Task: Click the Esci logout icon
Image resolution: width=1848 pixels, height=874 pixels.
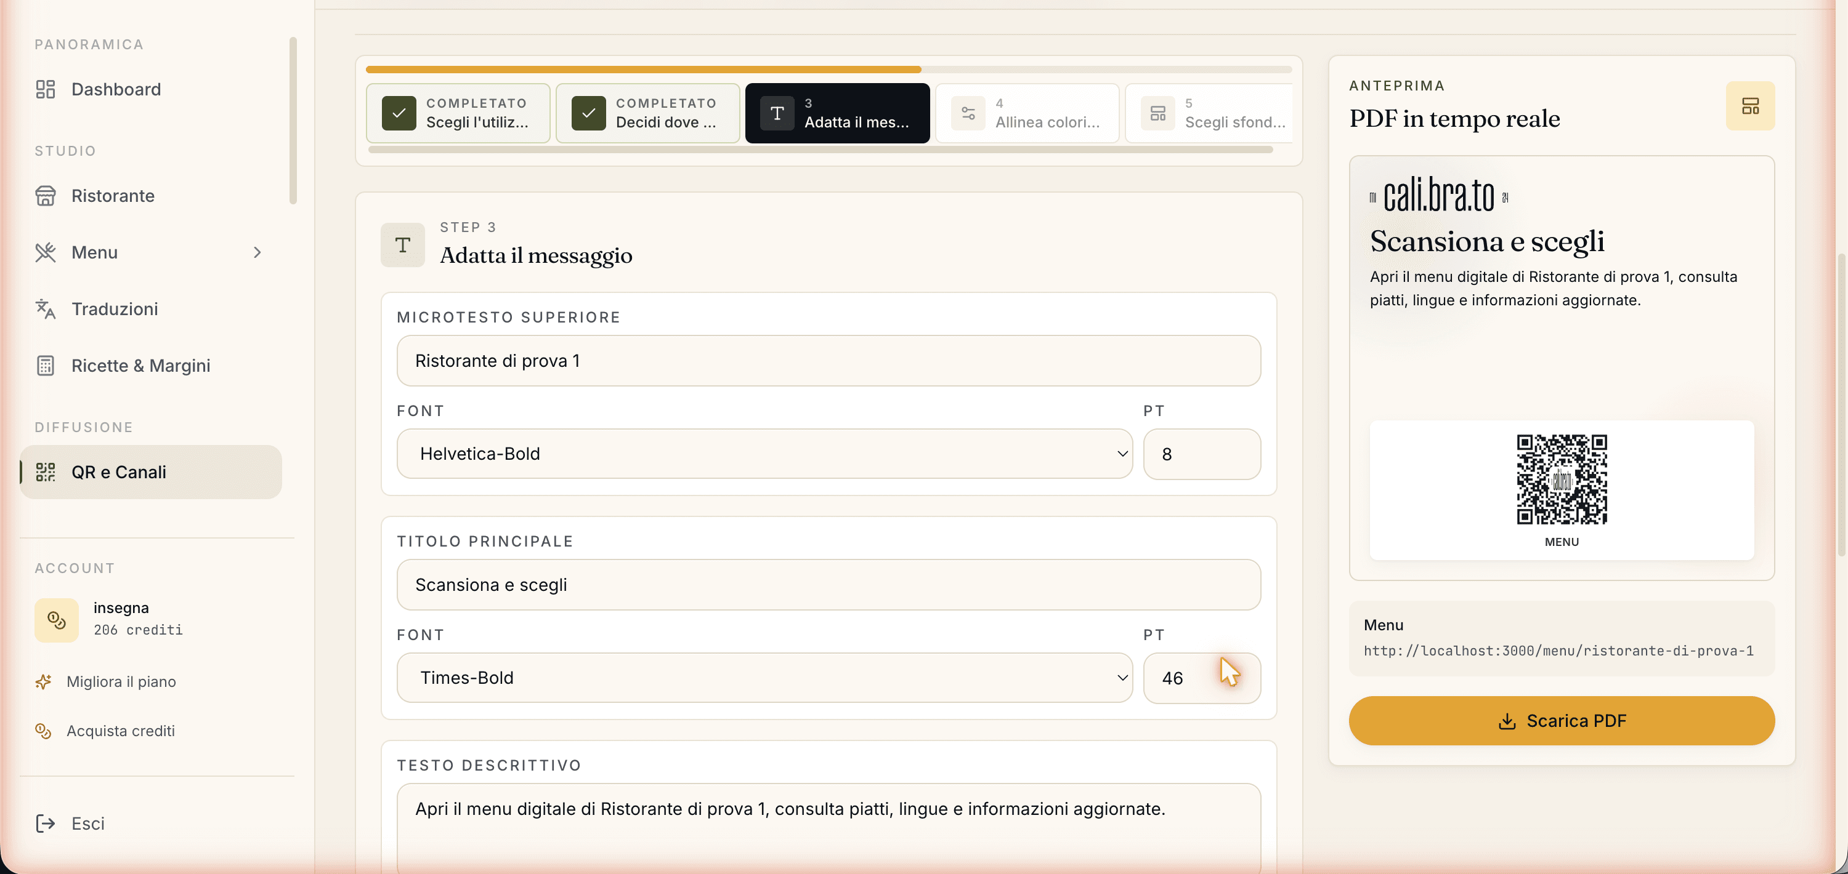Action: click(45, 823)
